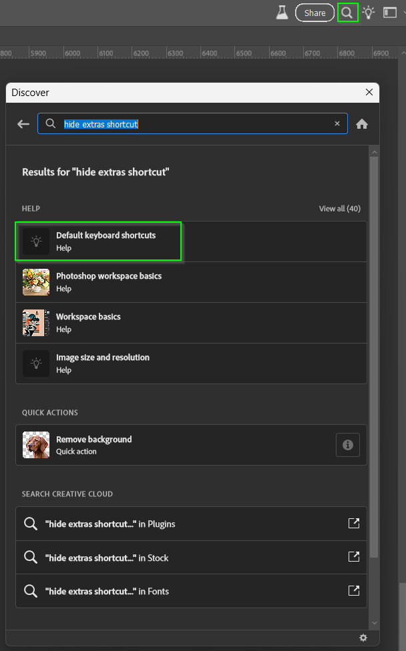Viewport: 406px width, 651px height.
Task: Close the Discover panel
Action: [369, 92]
